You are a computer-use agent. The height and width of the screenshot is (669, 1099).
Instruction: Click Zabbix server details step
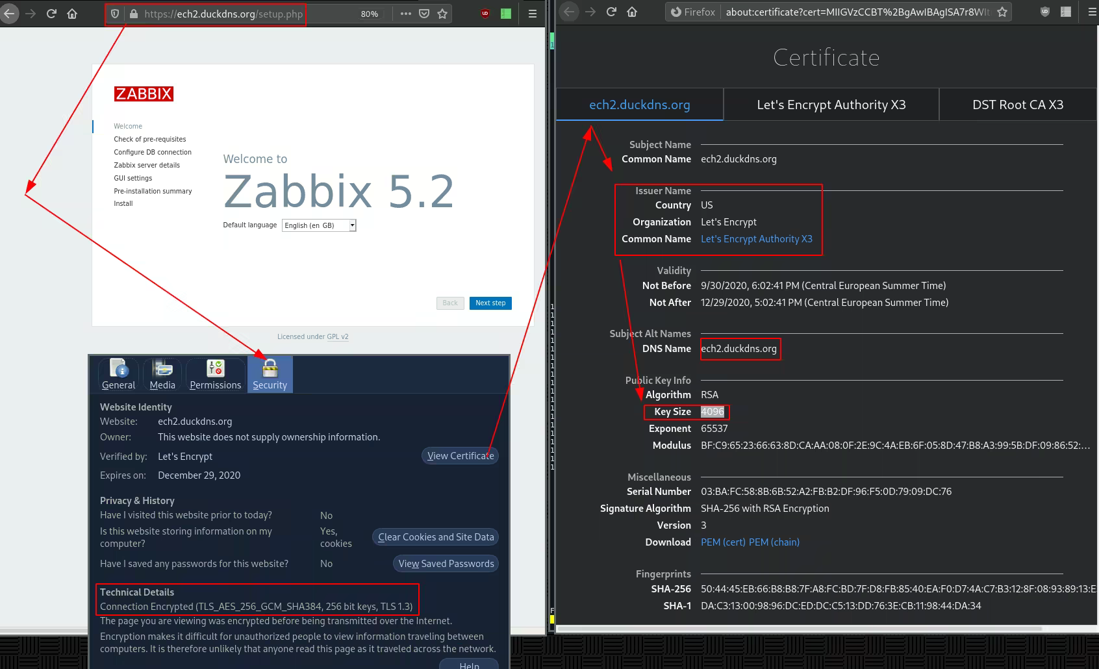147,165
